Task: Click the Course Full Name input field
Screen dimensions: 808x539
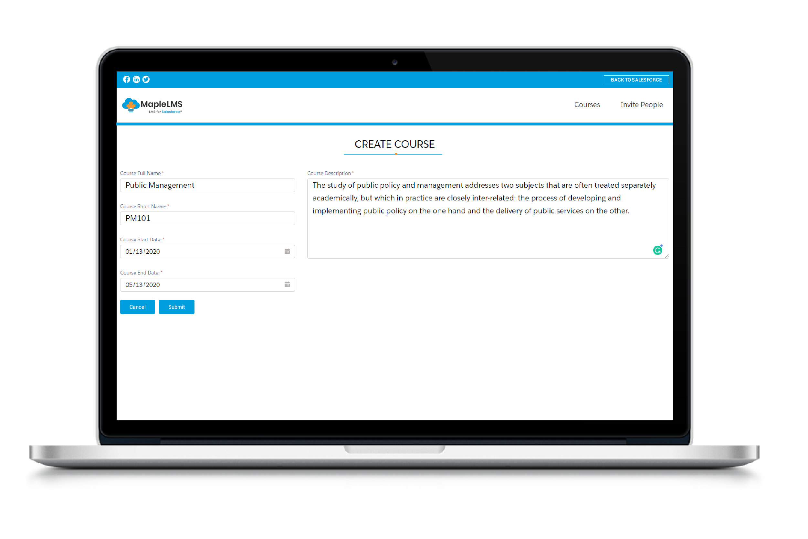Action: tap(207, 185)
